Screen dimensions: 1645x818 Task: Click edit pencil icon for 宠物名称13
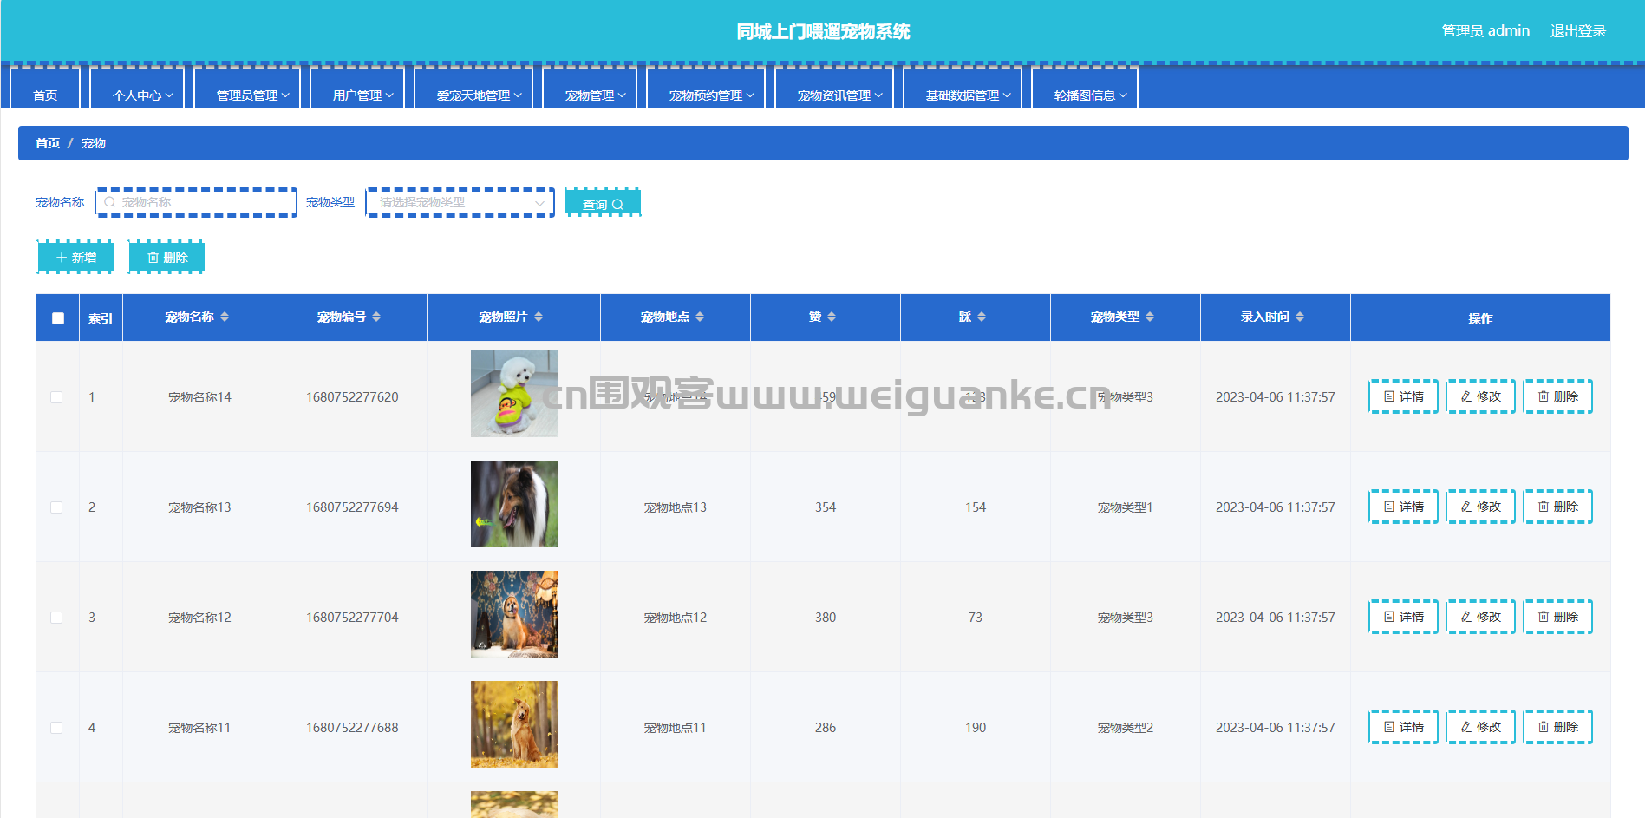pos(1466,507)
